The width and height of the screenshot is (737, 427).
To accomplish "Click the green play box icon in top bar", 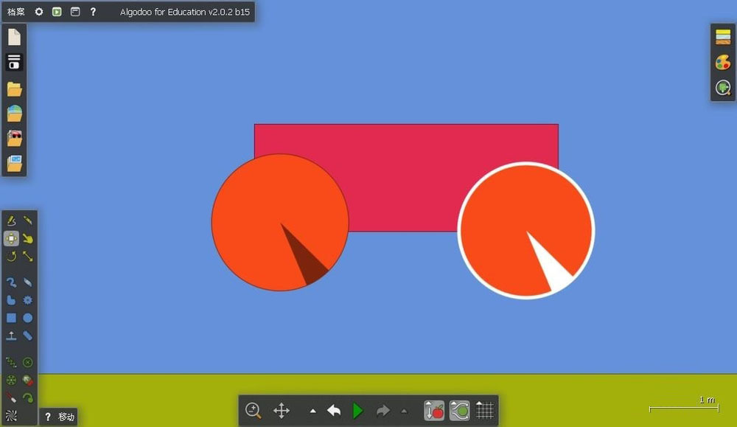I will tap(57, 11).
